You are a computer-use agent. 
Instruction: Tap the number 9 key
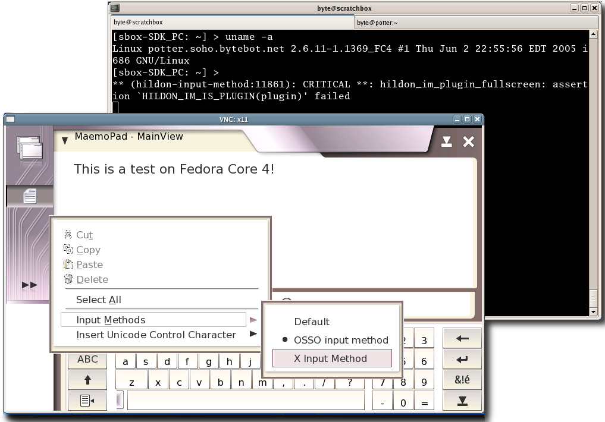pos(424,381)
